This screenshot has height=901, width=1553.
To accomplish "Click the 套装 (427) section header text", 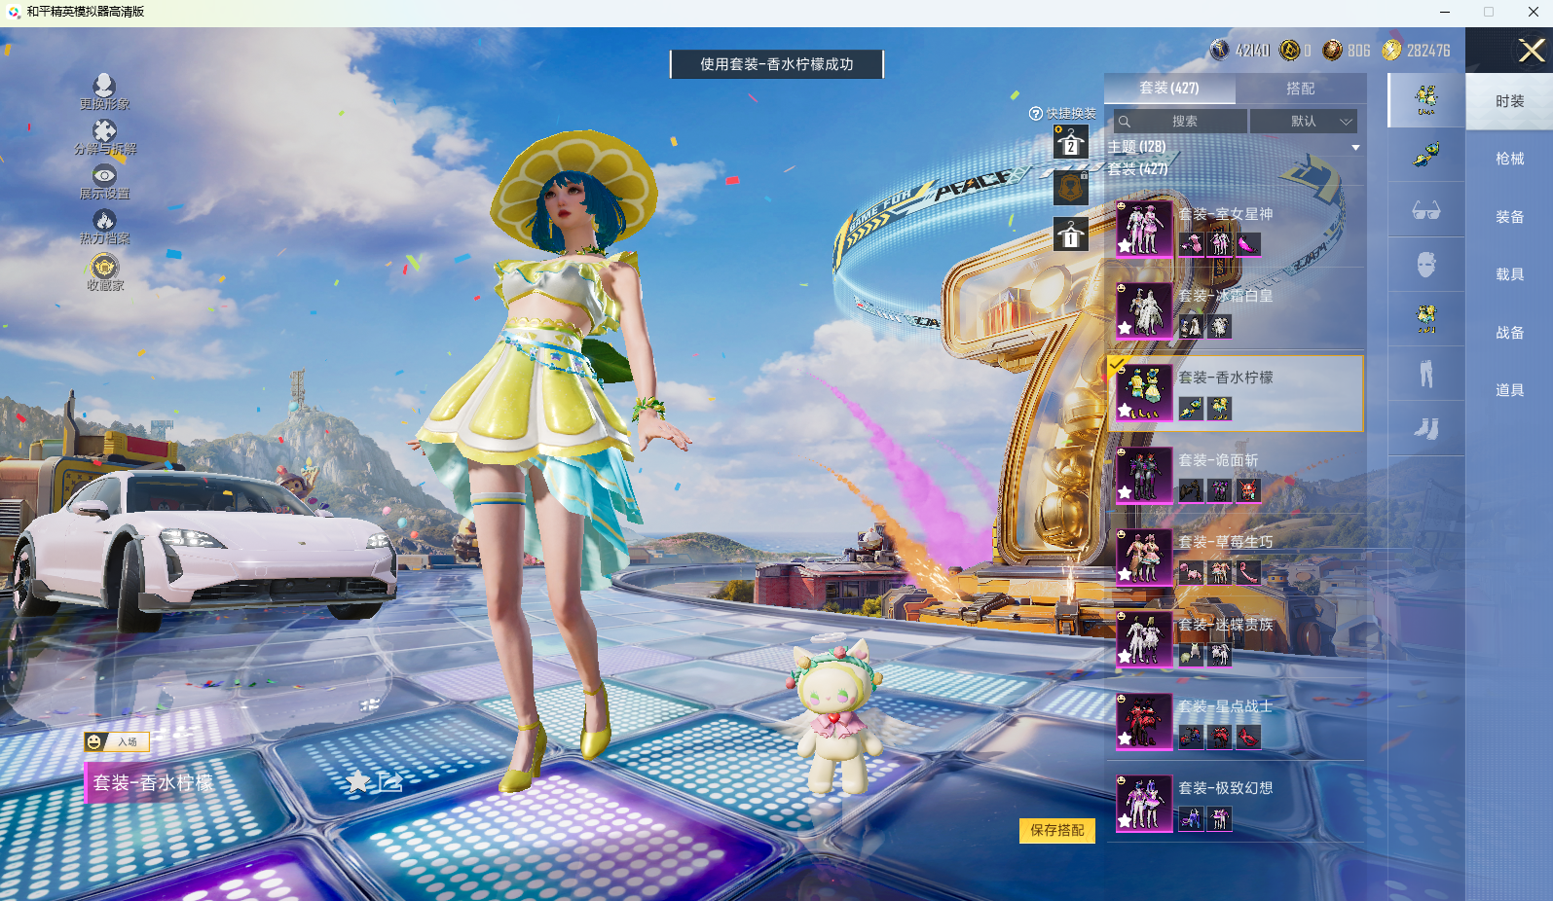I will [1137, 169].
